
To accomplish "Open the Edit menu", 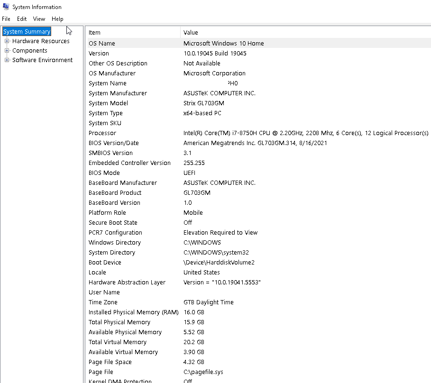I will pyautogui.click(x=22, y=19).
